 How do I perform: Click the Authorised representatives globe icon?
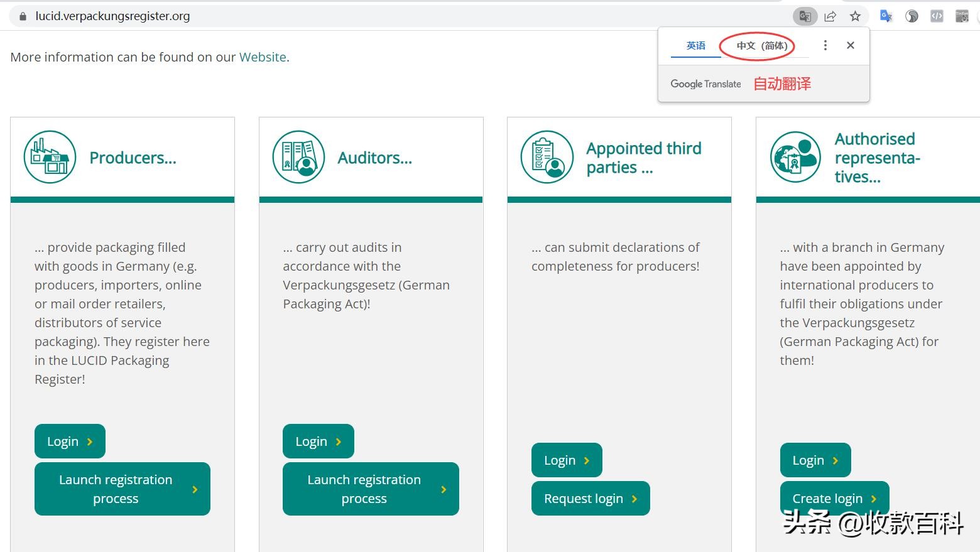pyautogui.click(x=795, y=157)
